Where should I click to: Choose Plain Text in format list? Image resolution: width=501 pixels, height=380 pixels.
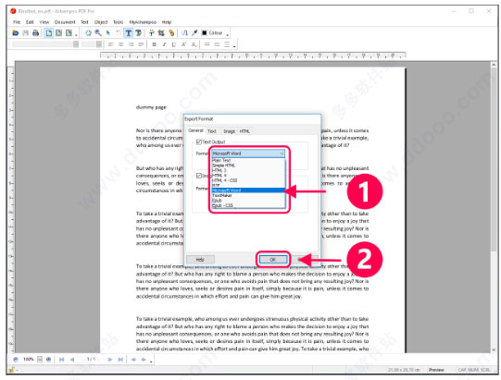(x=248, y=161)
